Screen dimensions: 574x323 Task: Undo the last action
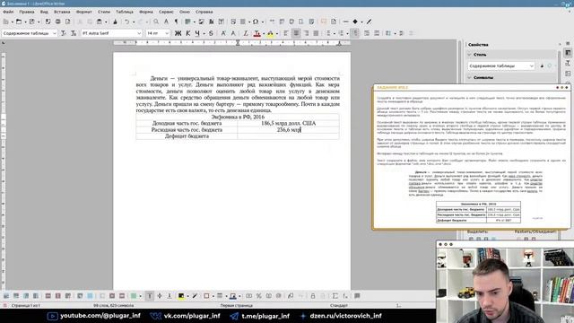coord(126,22)
